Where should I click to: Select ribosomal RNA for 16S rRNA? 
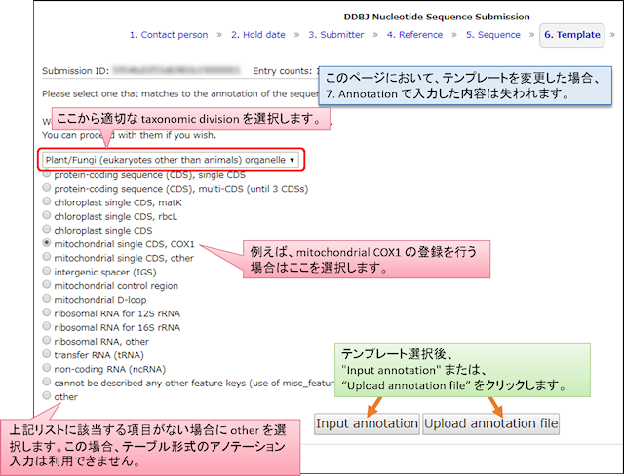pyautogui.click(x=47, y=326)
